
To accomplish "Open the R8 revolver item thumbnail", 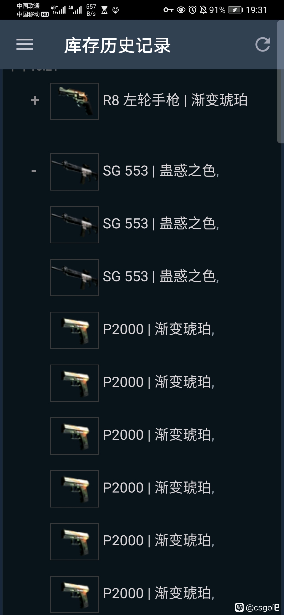I will (75, 101).
